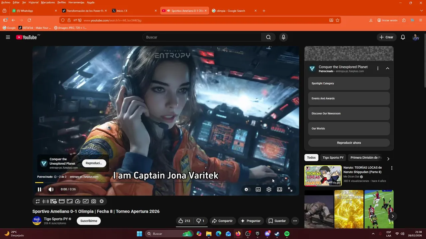
Task: Click the clapperboard icon below the video
Action: coord(62,201)
